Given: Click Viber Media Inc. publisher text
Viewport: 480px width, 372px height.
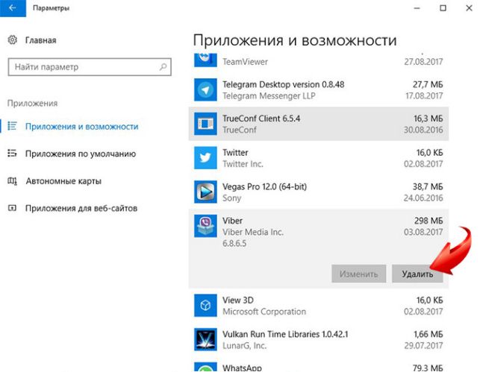Looking at the screenshot, I should click(253, 232).
